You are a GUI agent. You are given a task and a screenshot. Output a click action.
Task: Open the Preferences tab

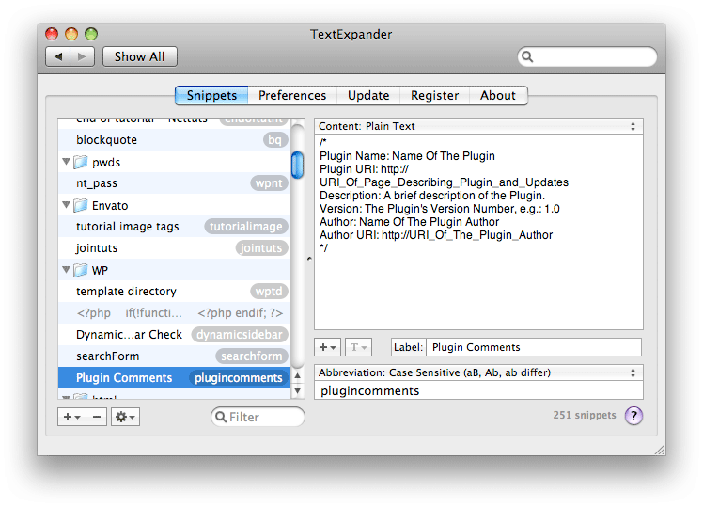[292, 96]
